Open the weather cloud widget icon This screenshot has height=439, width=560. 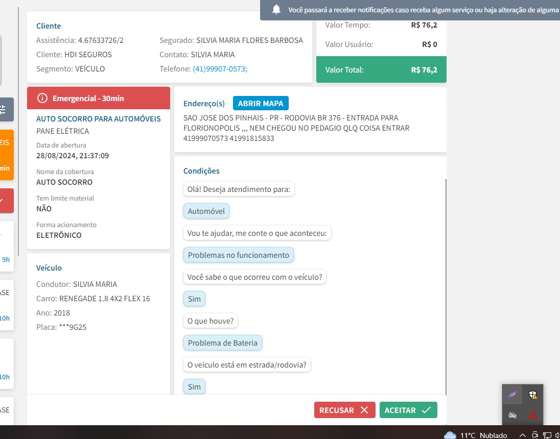point(450,435)
